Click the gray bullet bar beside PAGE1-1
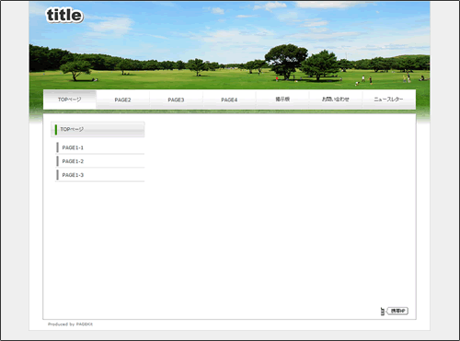Screen dimensions: 460x341 57,147
